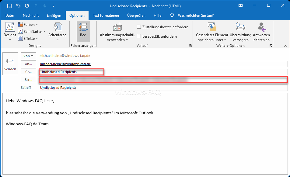Open the Seitenfarbe page color menu
Viewport: 290px width, 177px height.
pos(57,31)
